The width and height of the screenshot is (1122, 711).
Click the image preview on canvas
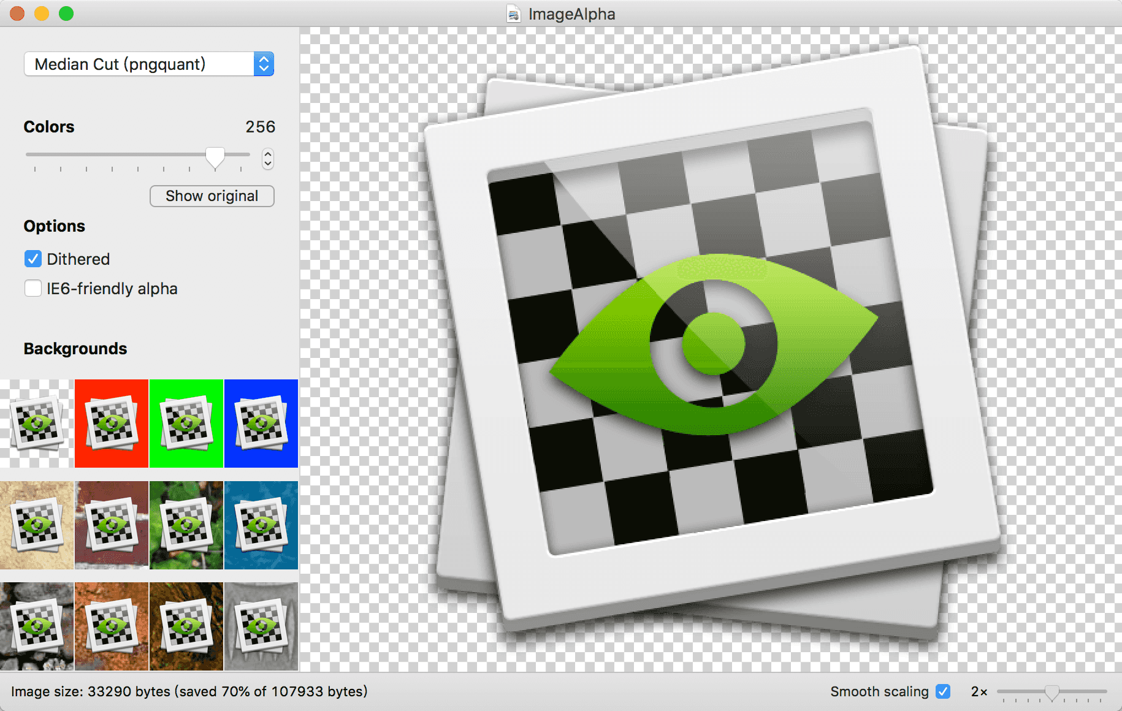[x=711, y=343]
